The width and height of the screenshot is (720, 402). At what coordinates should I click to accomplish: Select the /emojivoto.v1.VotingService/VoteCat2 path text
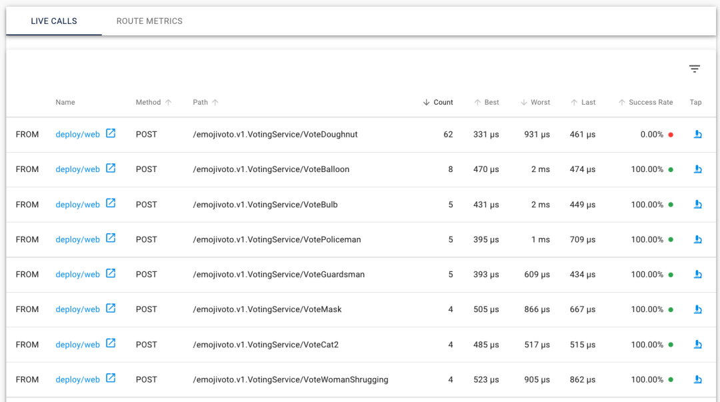tap(265, 345)
